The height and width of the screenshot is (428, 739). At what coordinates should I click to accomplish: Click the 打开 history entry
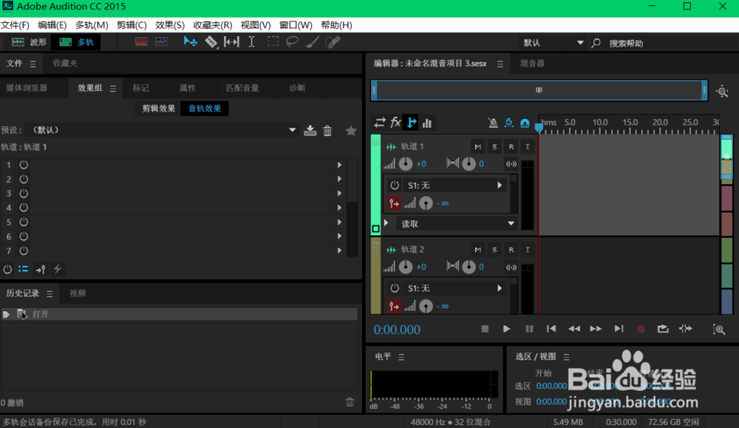179,314
